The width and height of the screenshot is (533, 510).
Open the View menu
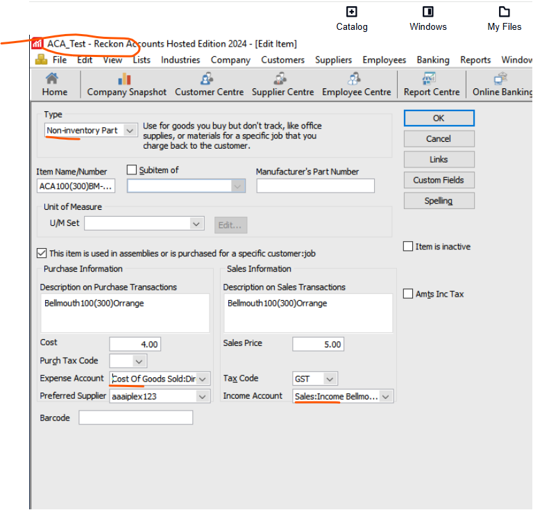pos(112,60)
